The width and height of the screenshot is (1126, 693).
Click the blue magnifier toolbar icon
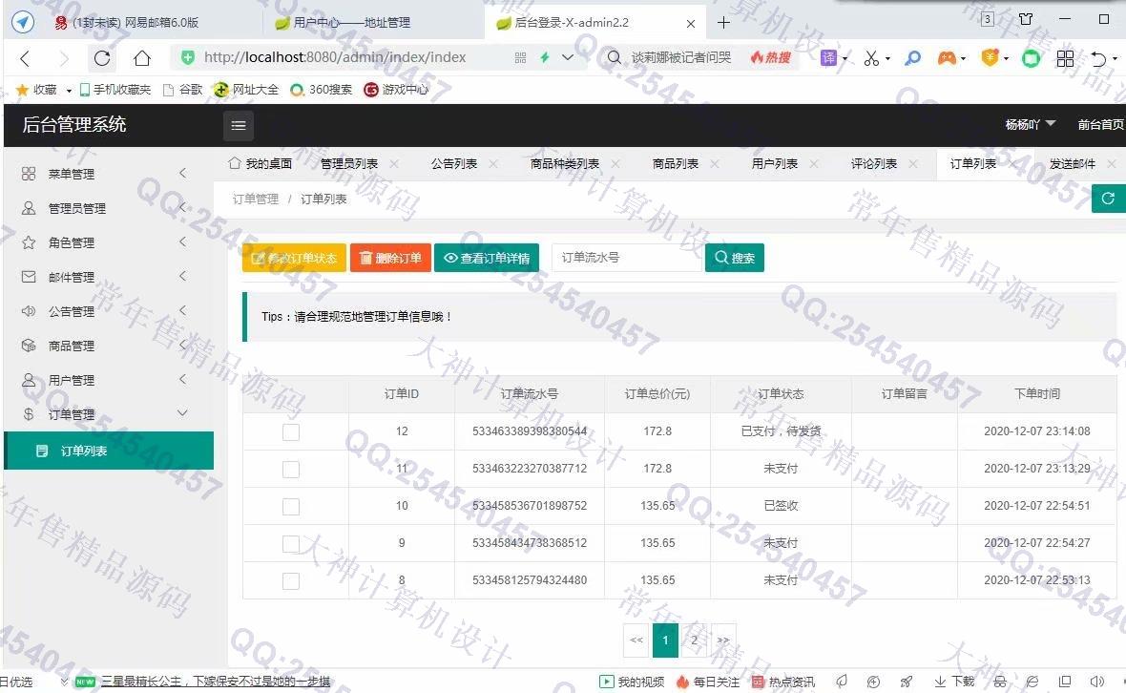coord(912,58)
